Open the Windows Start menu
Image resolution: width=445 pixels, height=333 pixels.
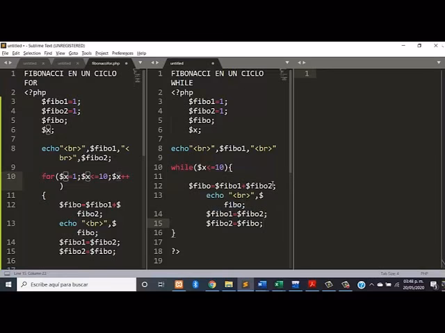[x=8, y=284]
